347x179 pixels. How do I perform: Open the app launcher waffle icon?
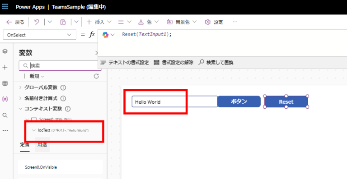5,7
